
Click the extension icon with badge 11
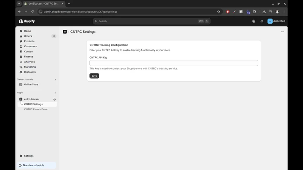tap(248, 12)
